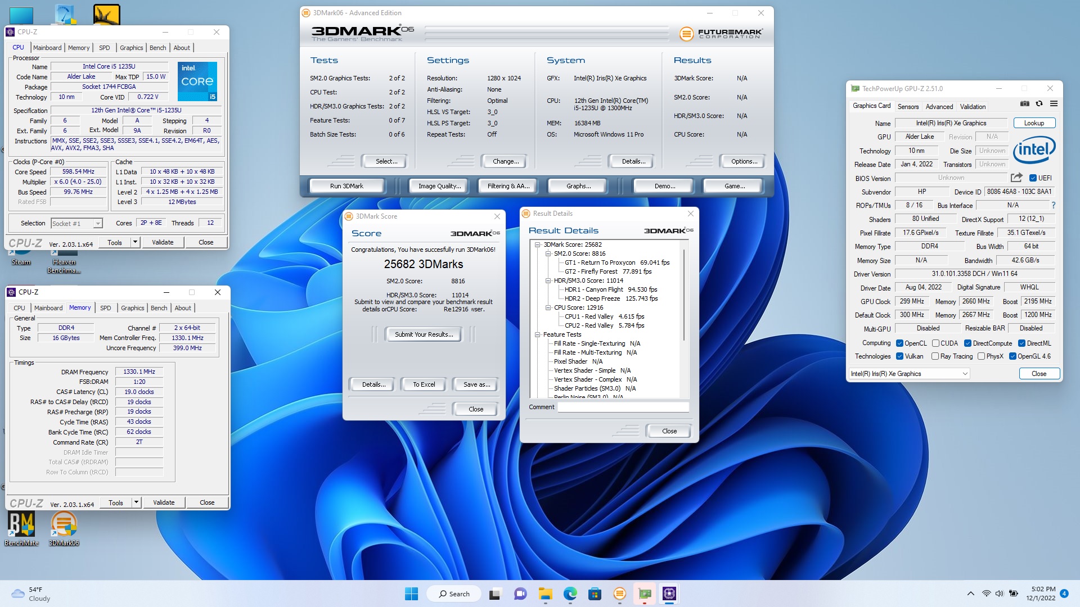The image size is (1080, 607).
Task: Switch to Sensors tab in GPU-Z
Action: (908, 106)
